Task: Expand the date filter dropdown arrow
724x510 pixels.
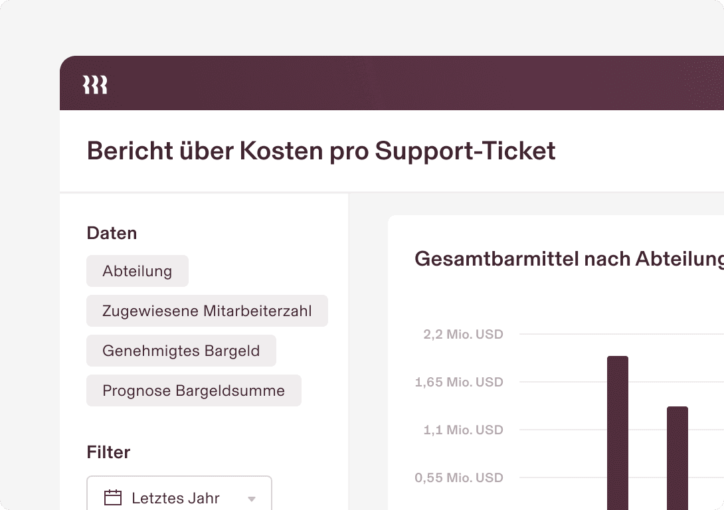Action: coord(252,499)
